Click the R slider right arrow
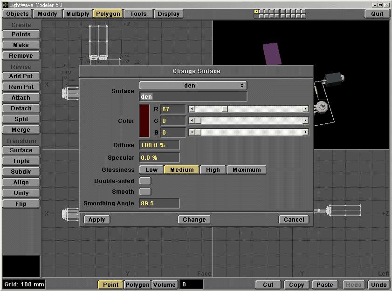Viewport: 392px width, 291px height. pos(306,109)
